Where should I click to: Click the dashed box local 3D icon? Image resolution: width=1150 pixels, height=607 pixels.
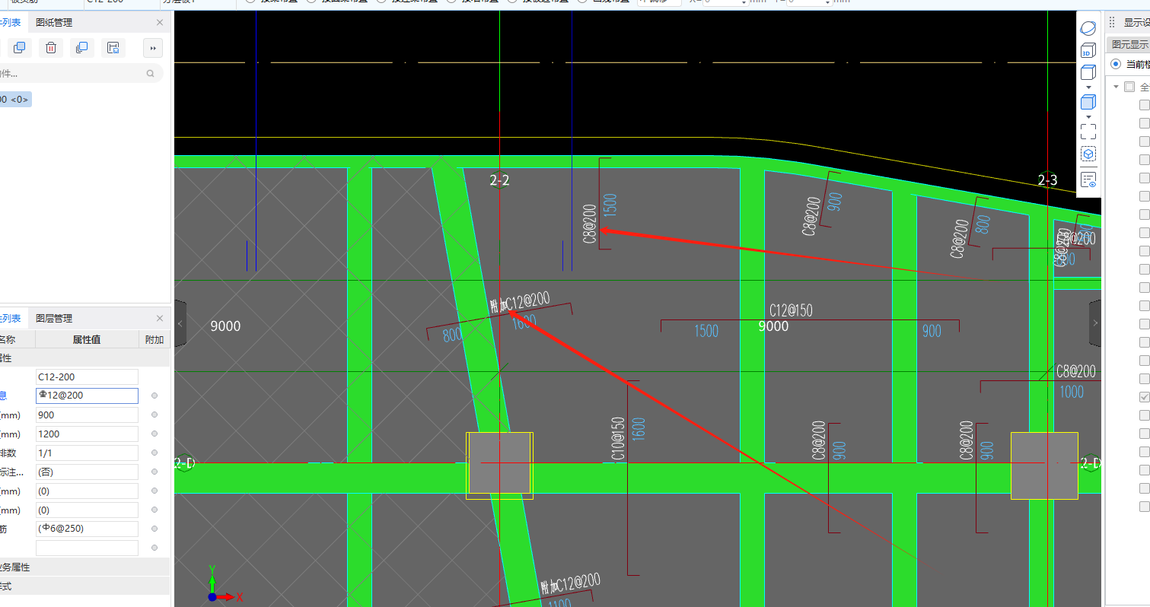point(1088,154)
